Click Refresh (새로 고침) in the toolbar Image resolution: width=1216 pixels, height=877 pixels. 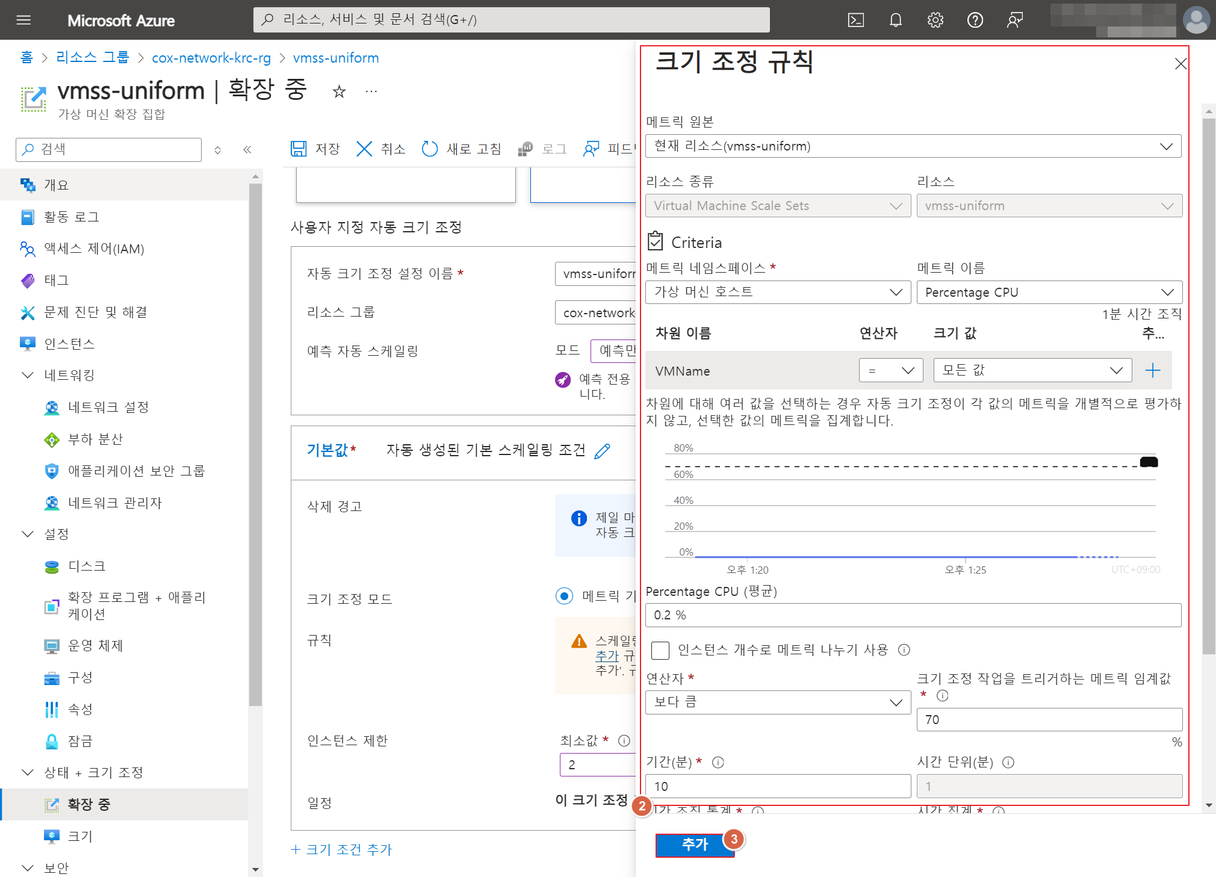tap(461, 149)
